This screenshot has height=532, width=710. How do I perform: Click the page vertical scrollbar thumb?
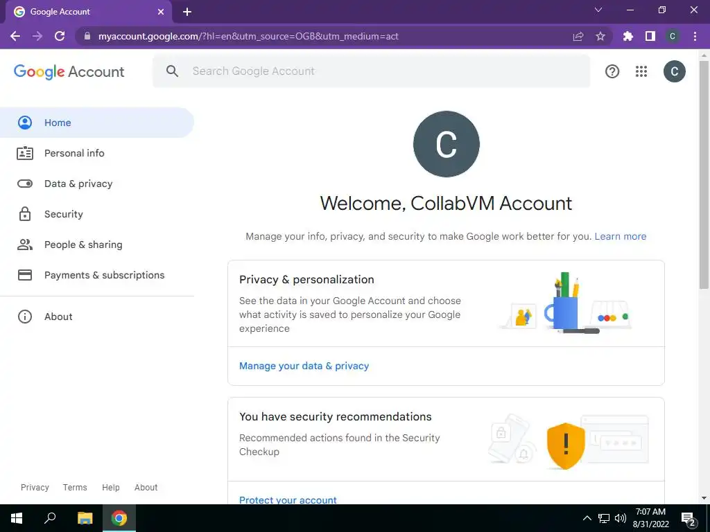pyautogui.click(x=704, y=174)
